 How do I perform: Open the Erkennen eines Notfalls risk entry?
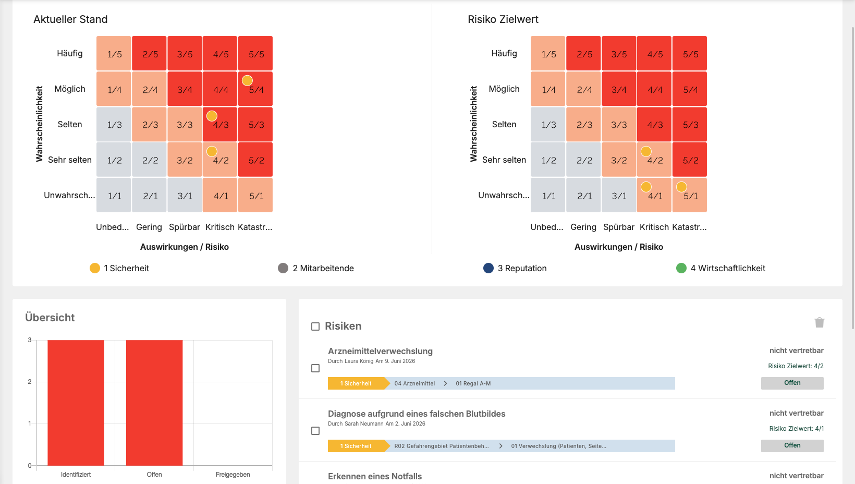click(375, 476)
